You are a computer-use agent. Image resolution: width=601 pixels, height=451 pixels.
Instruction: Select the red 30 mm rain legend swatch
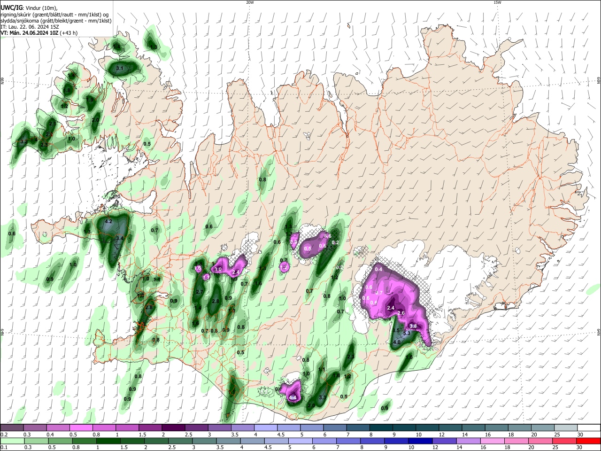(589, 441)
